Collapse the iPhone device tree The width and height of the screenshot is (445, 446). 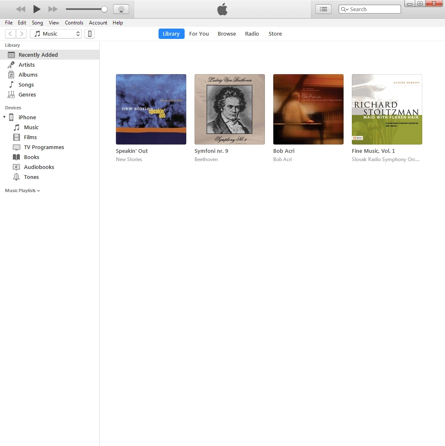click(5, 117)
